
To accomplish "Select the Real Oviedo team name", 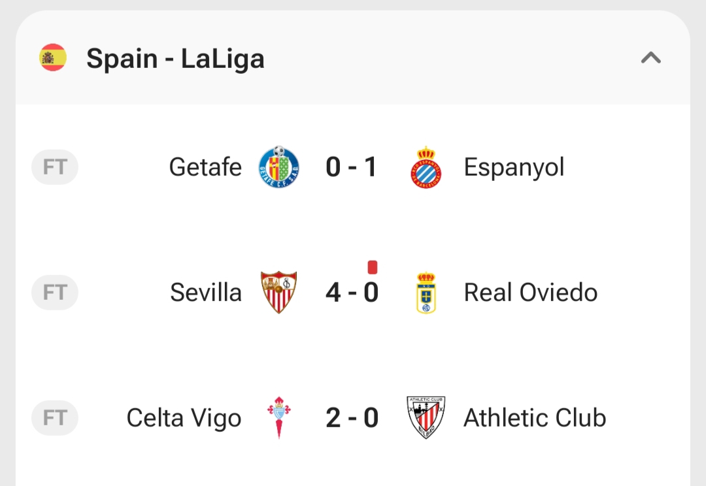I will pyautogui.click(x=530, y=293).
